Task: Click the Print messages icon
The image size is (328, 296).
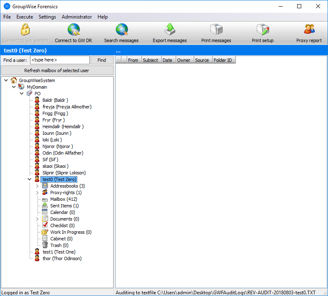Action: 216,30
